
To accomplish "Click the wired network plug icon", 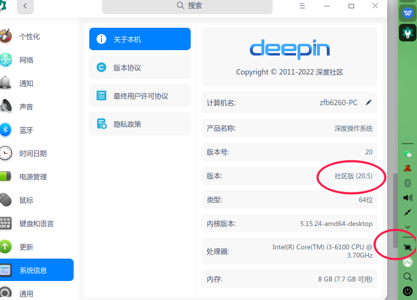I will pos(407,212).
